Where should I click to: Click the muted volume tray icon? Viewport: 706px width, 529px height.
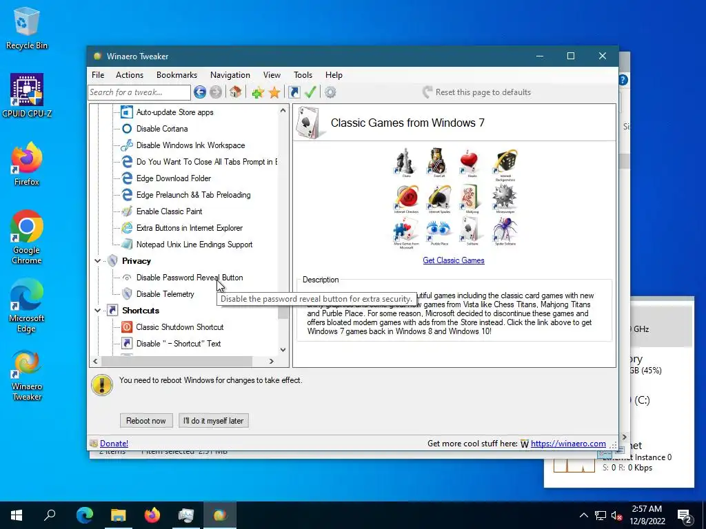coord(616,515)
